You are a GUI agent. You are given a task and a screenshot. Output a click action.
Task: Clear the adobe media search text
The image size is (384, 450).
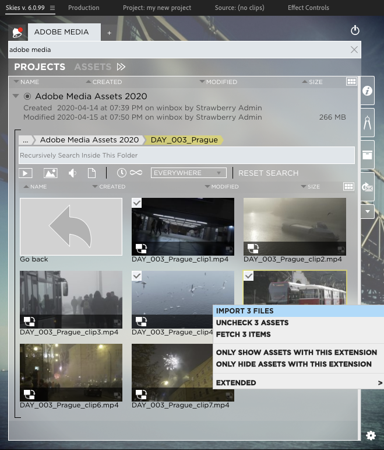[x=354, y=50]
